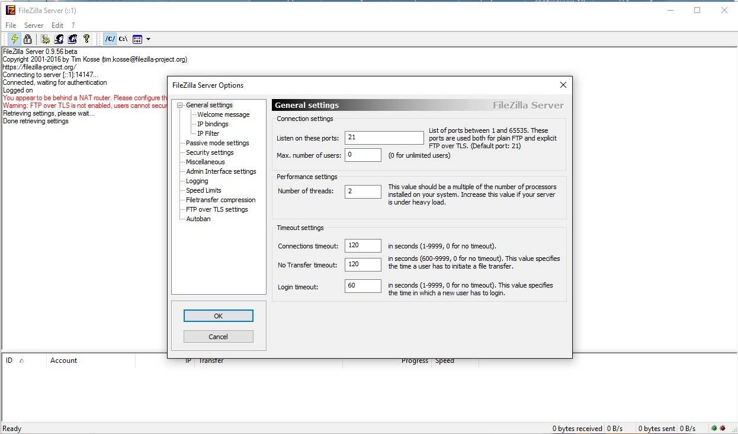This screenshot has height=434, width=738.
Task: Select Welcome message in options tree
Action: click(x=223, y=114)
